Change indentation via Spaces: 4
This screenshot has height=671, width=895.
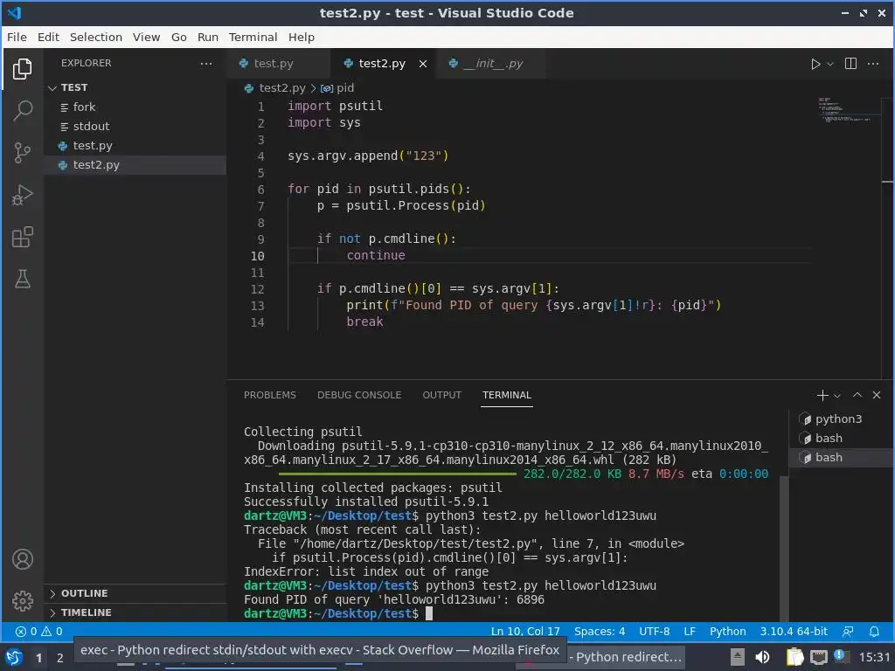(x=600, y=631)
